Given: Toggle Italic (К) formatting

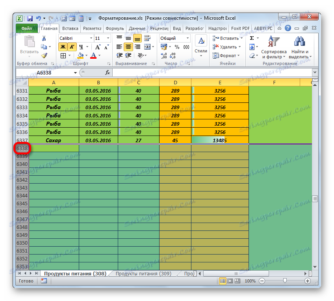Looking at the screenshot, I should [x=72, y=47].
